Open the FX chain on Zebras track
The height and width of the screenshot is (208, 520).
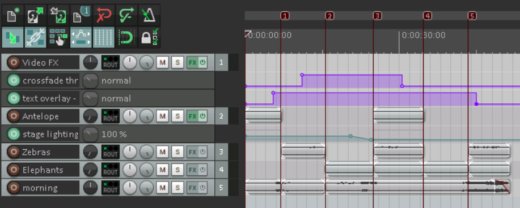tap(193, 152)
